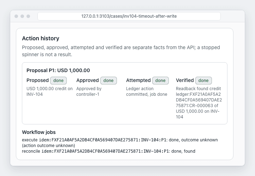Click the Verified step label
The height and width of the screenshot is (176, 255).
tap(185, 80)
